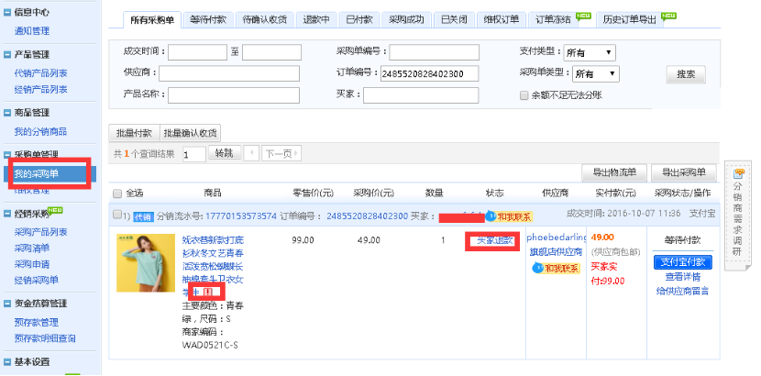Screen dimensions: 761x376
Task: Click the 导出采购单 button
Action: tap(683, 172)
